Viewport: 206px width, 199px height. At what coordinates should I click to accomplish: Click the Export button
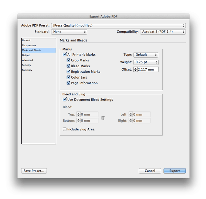[x=175, y=171]
